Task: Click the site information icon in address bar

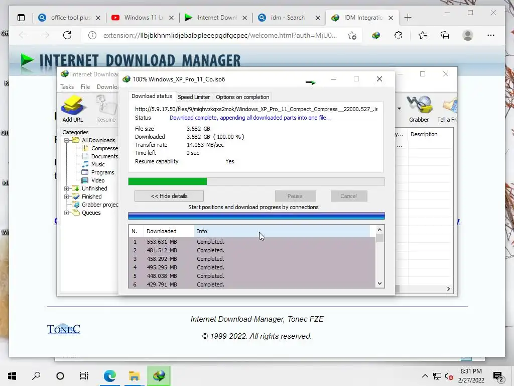Action: pos(92,35)
